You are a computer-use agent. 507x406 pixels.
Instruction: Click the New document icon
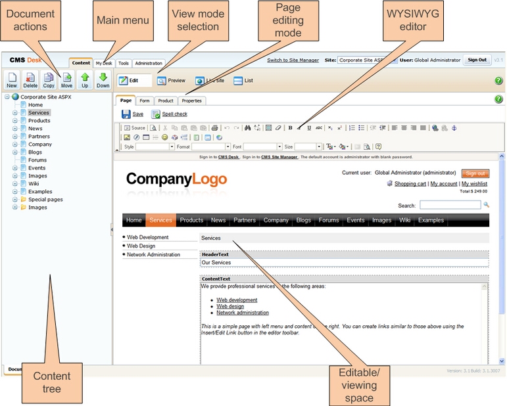12,80
